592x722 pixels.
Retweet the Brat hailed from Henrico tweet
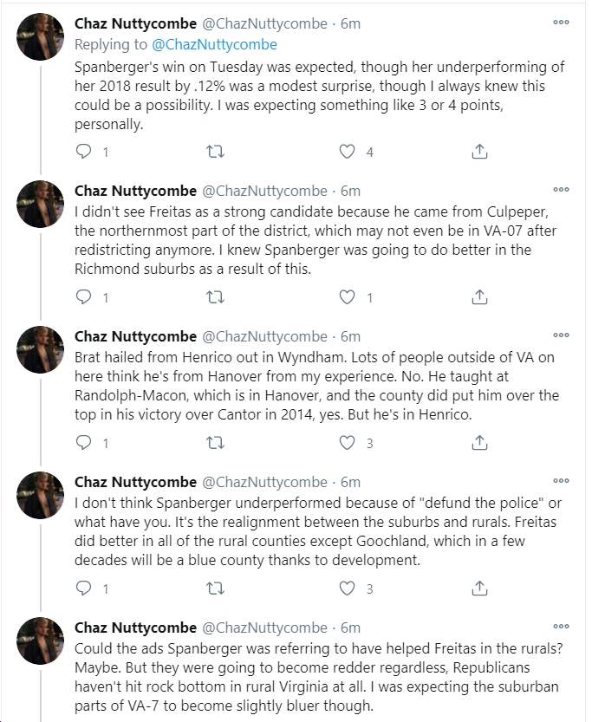215,443
